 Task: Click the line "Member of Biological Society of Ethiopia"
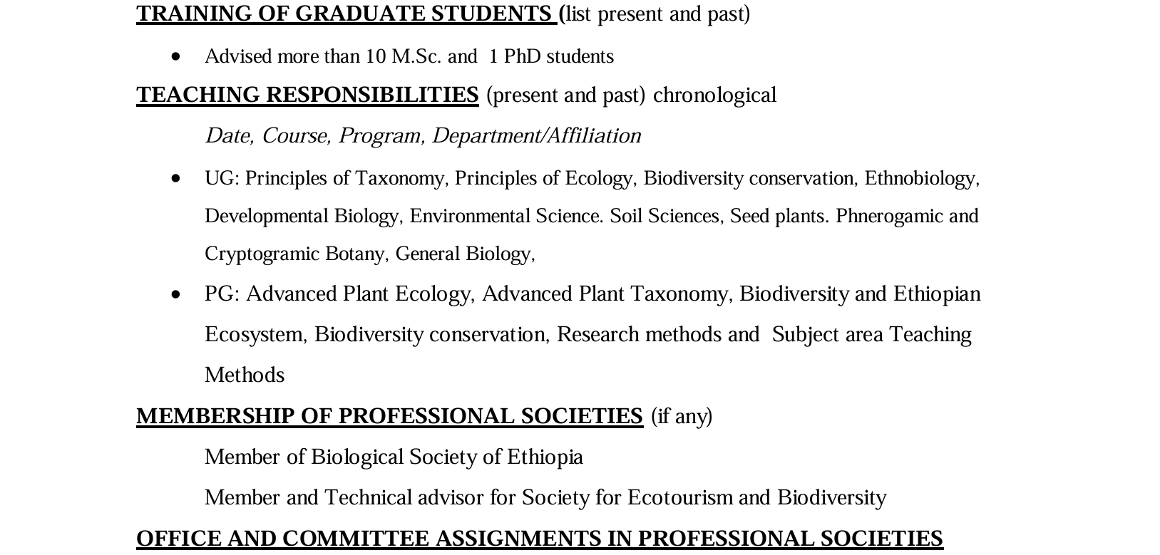coord(394,457)
